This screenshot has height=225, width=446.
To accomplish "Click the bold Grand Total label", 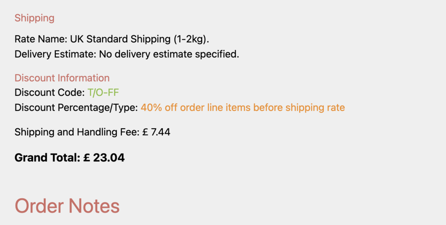I will point(47,157).
